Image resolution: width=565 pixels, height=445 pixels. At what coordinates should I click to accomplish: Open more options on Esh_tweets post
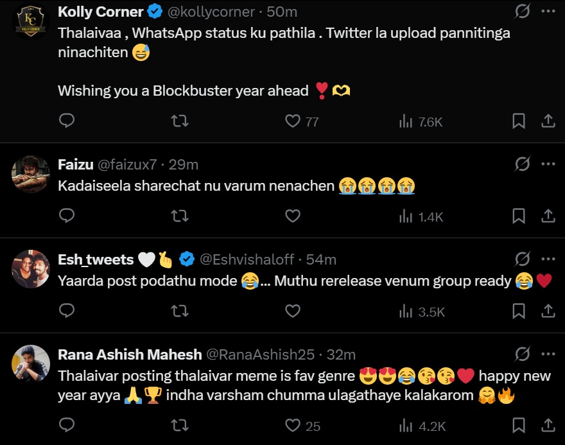548,259
